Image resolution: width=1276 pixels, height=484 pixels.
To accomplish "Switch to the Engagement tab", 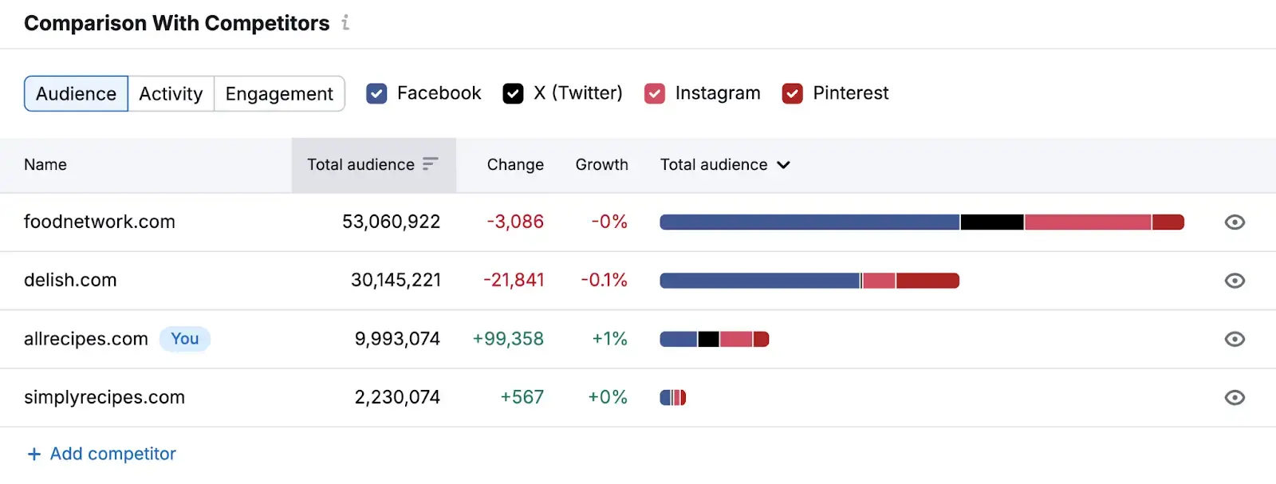I will (279, 93).
